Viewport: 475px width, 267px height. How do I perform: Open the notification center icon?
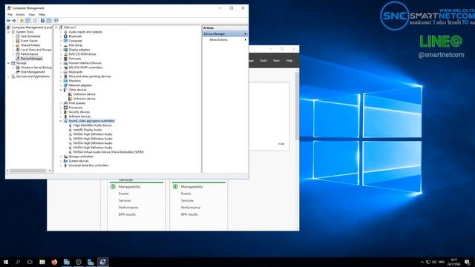pyautogui.click(x=467, y=262)
